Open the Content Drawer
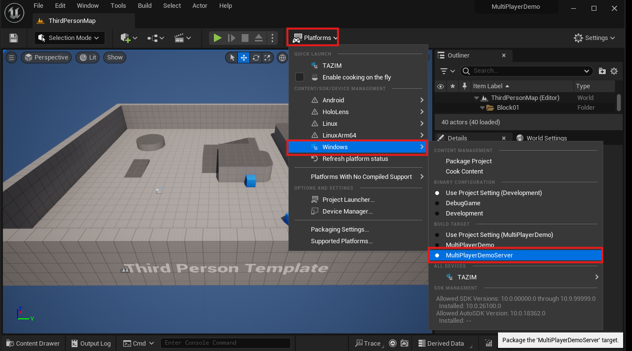 pos(32,343)
